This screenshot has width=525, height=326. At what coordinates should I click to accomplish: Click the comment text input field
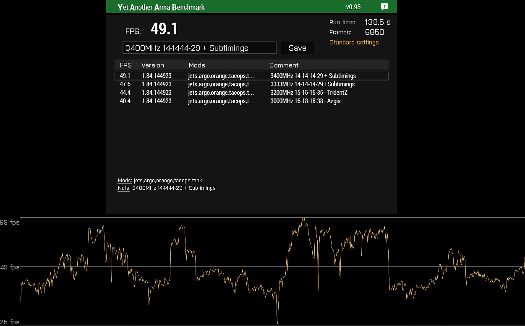point(199,48)
